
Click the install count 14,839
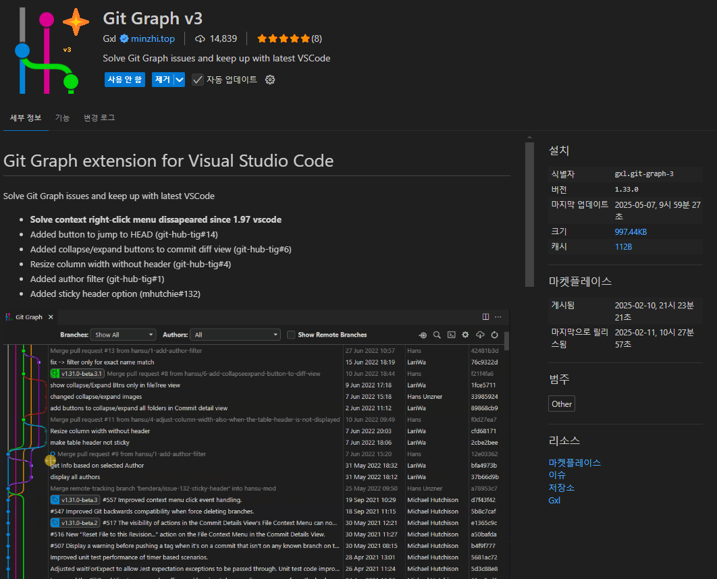click(223, 39)
